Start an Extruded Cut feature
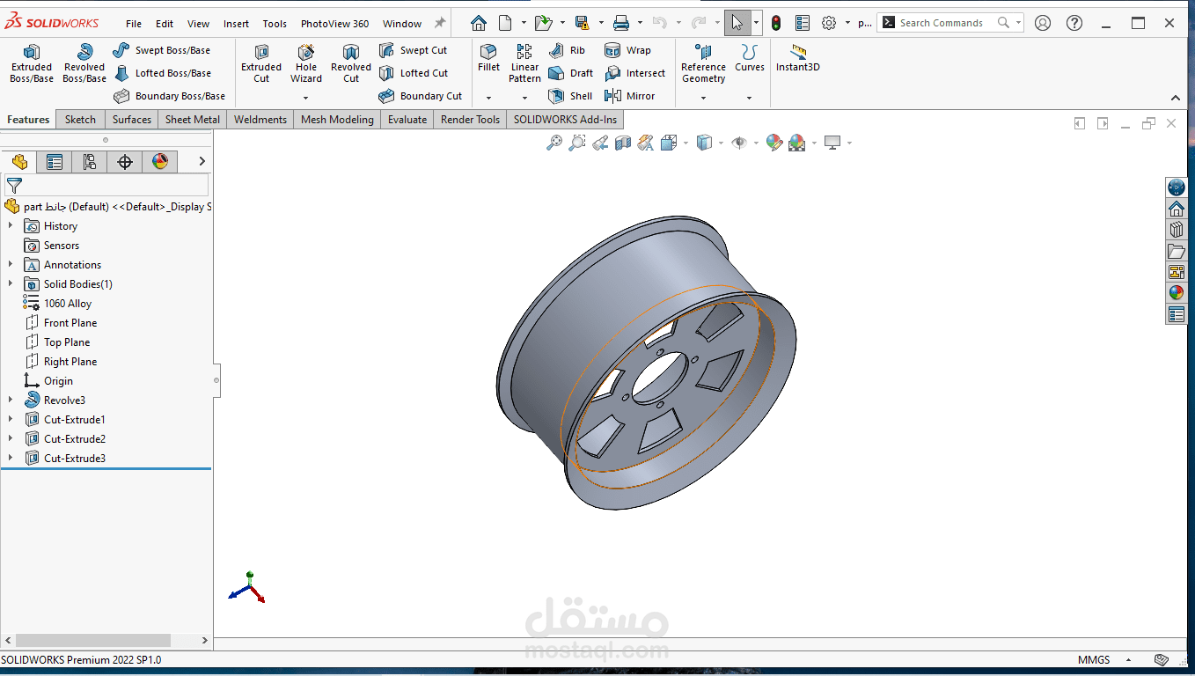 coord(261,64)
